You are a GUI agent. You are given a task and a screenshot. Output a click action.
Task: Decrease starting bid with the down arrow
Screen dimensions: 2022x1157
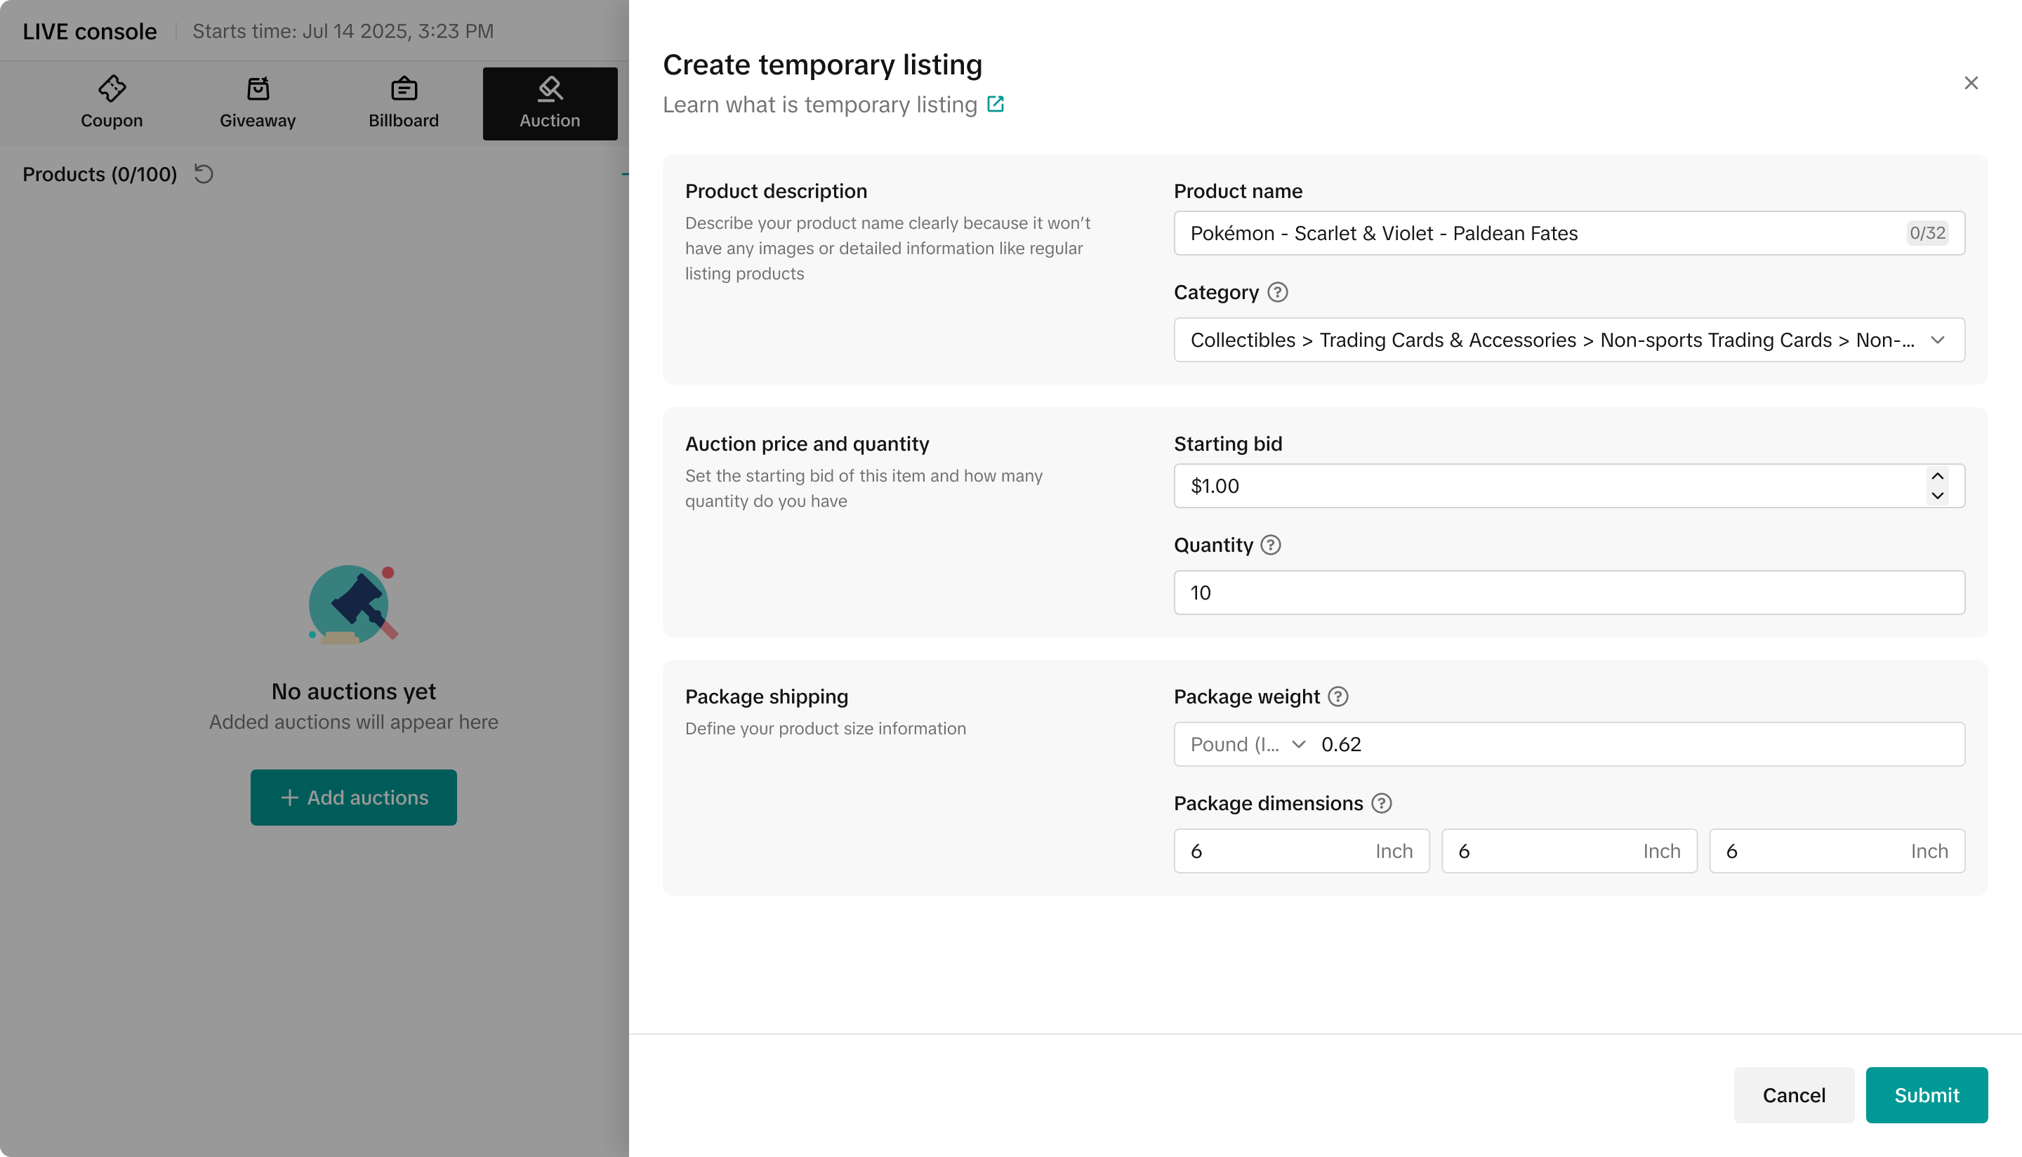point(1938,496)
